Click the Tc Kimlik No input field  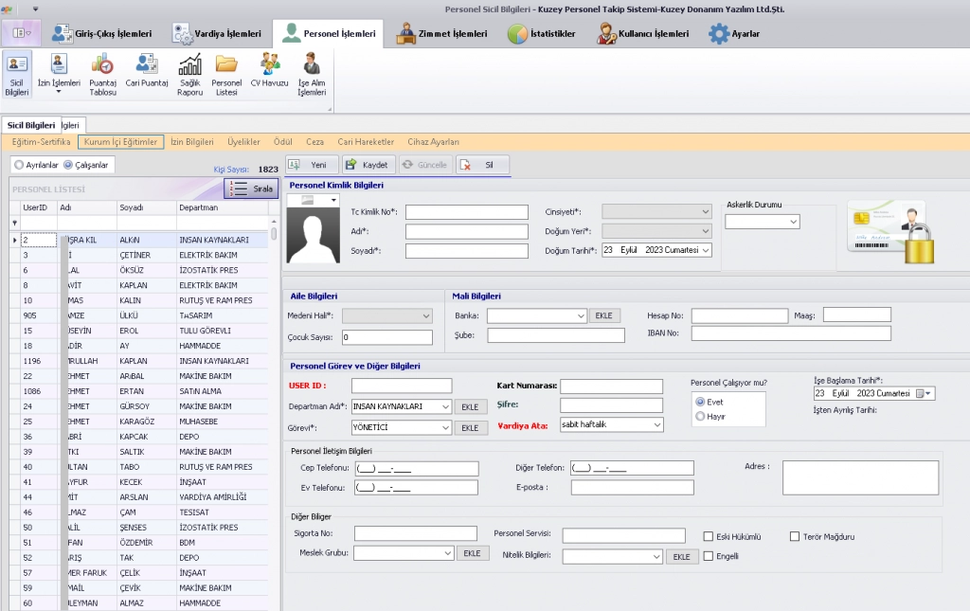466,212
